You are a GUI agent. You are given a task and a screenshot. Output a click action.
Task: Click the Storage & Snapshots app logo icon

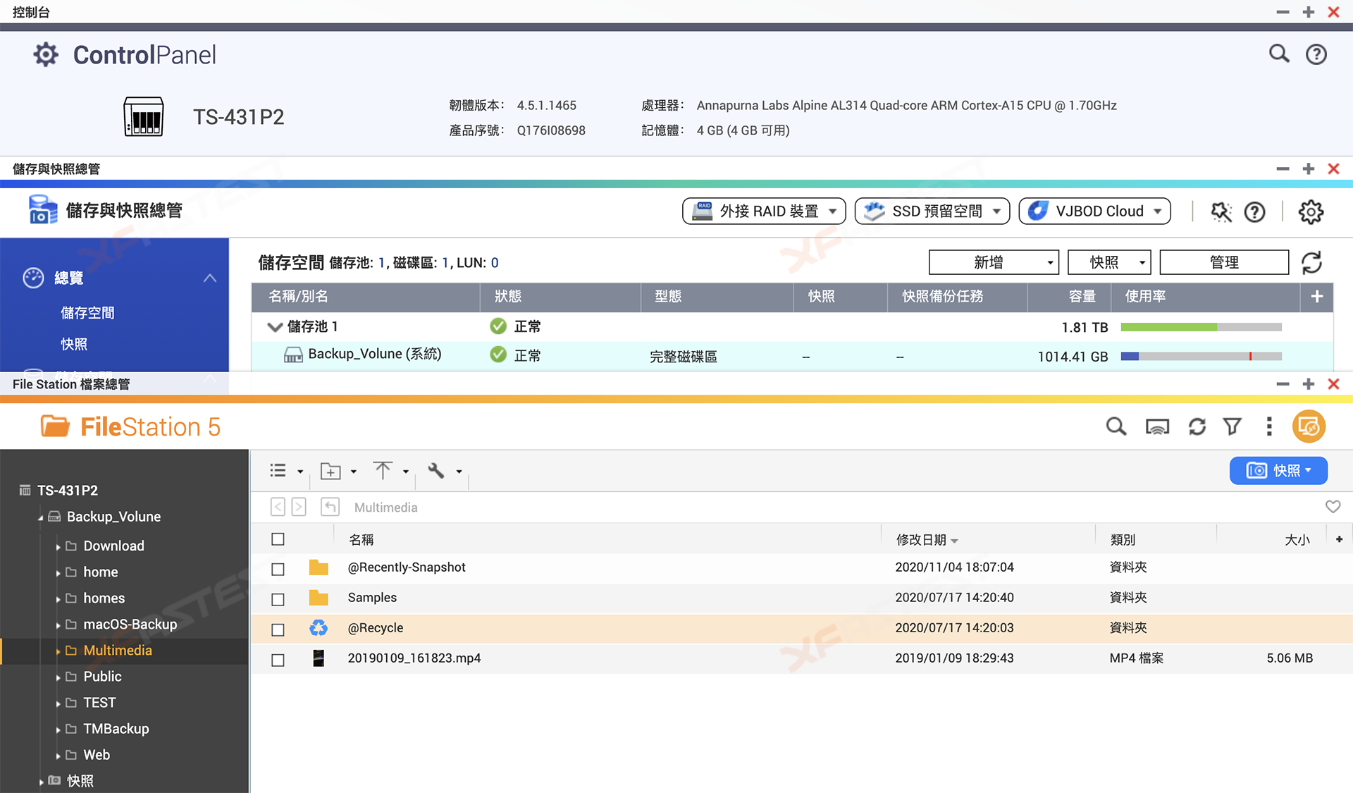pyautogui.click(x=42, y=210)
